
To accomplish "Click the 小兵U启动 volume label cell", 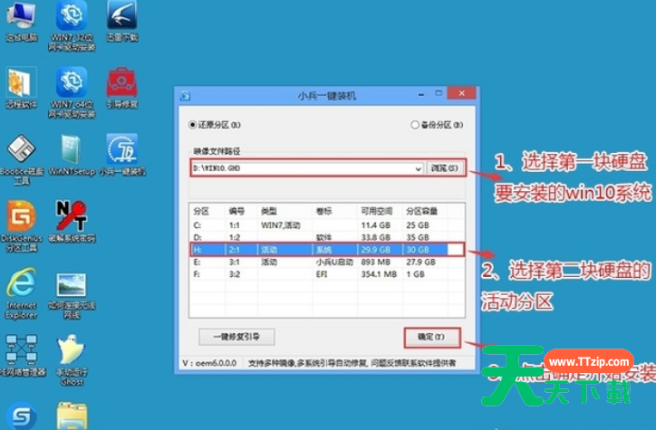I will 334,262.
